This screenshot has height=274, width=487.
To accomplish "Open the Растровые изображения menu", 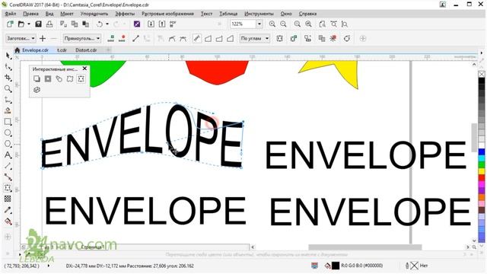I will (167, 14).
